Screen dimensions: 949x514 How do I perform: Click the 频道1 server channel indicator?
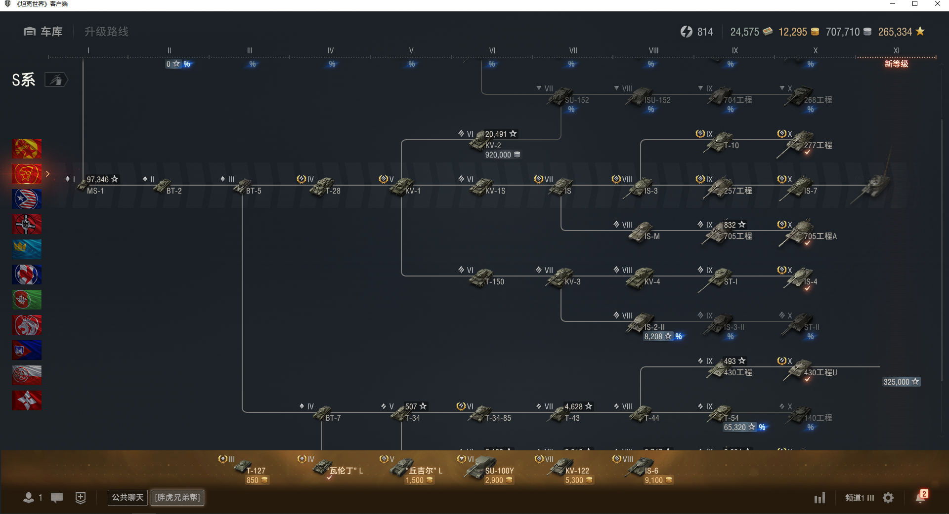(859, 498)
